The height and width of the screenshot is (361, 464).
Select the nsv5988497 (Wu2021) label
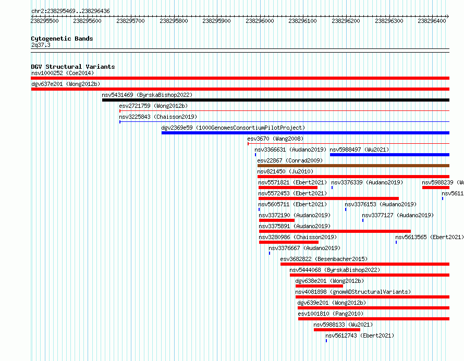pyautogui.click(x=359, y=150)
